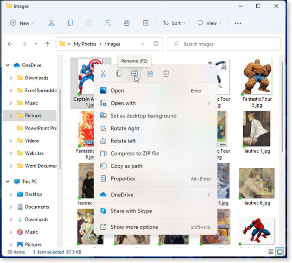The width and height of the screenshot is (292, 263).
Task: Open the Sort dropdown
Action: point(174,23)
